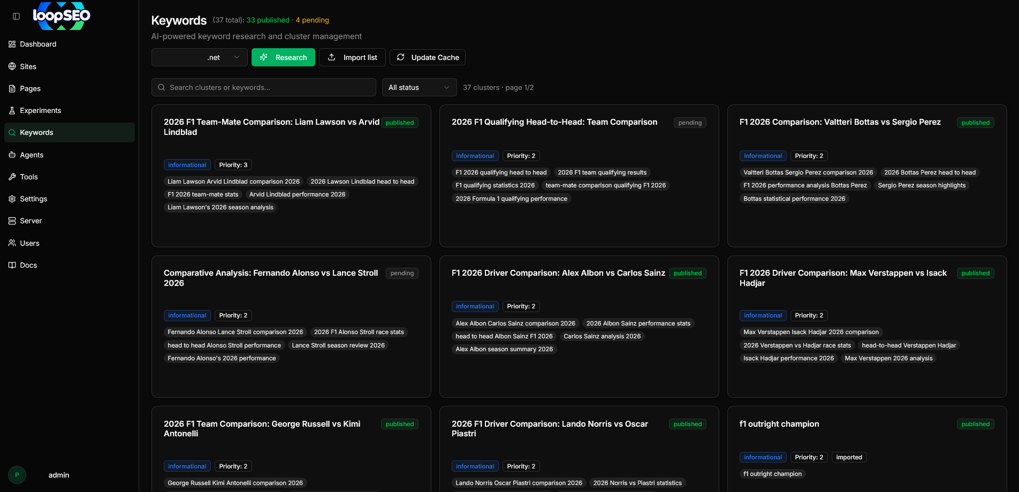Click published badge on Bottas vs Perez card

pos(975,123)
